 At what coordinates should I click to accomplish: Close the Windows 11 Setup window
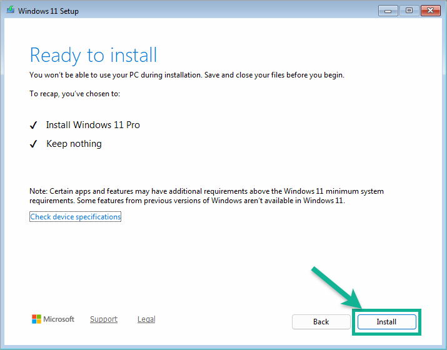coord(431,11)
